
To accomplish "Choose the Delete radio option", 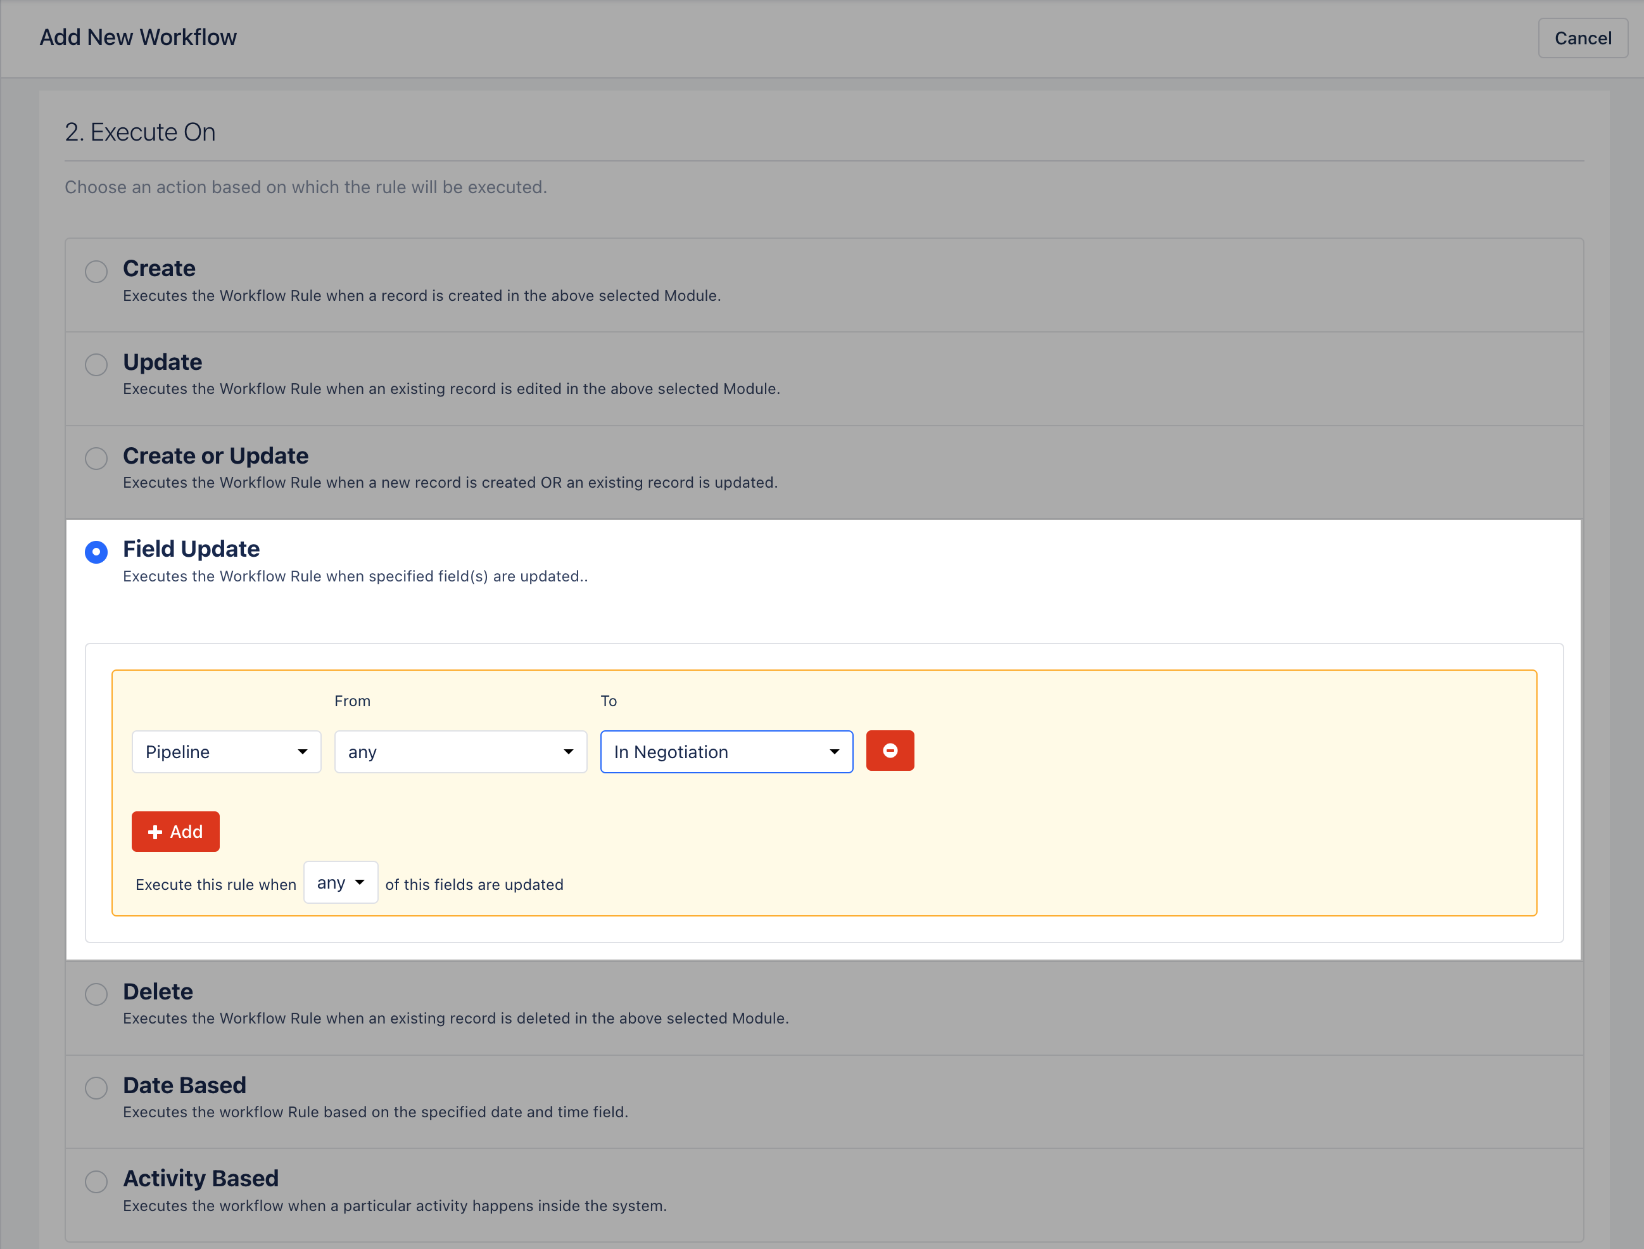I will coord(96,994).
